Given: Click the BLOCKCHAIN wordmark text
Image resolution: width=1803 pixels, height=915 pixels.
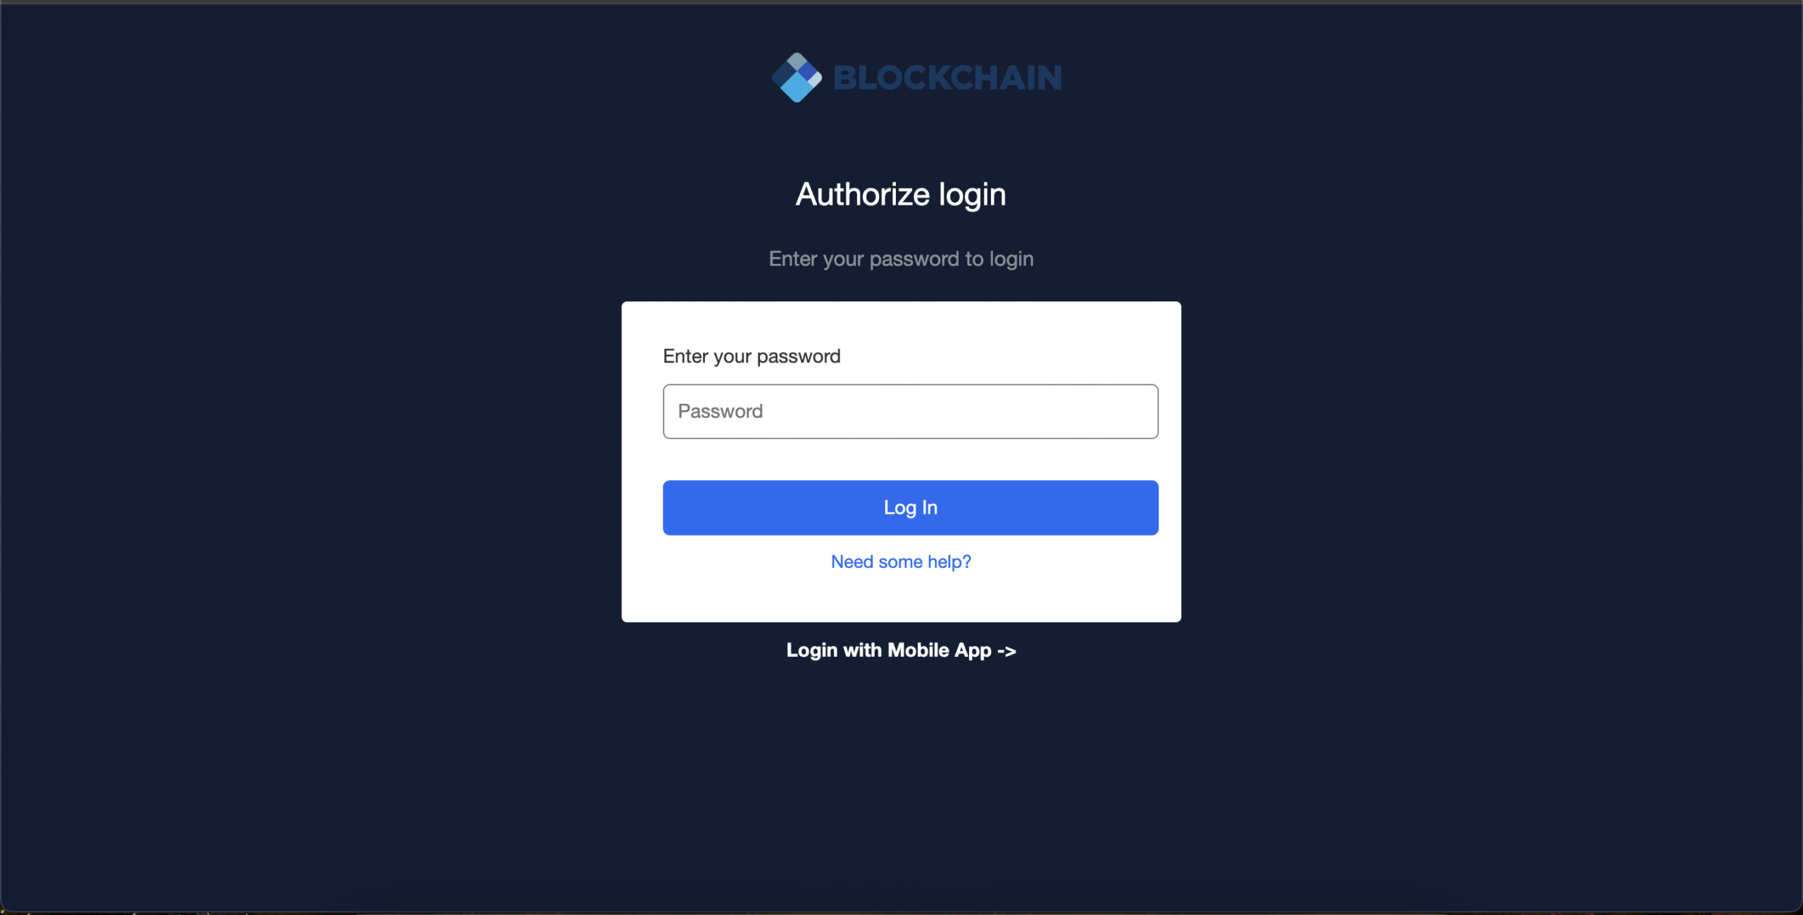Looking at the screenshot, I should click(947, 78).
